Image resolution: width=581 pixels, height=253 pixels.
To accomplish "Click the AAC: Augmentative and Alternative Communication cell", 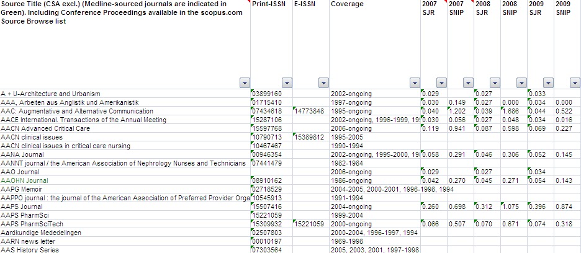I will point(125,111).
